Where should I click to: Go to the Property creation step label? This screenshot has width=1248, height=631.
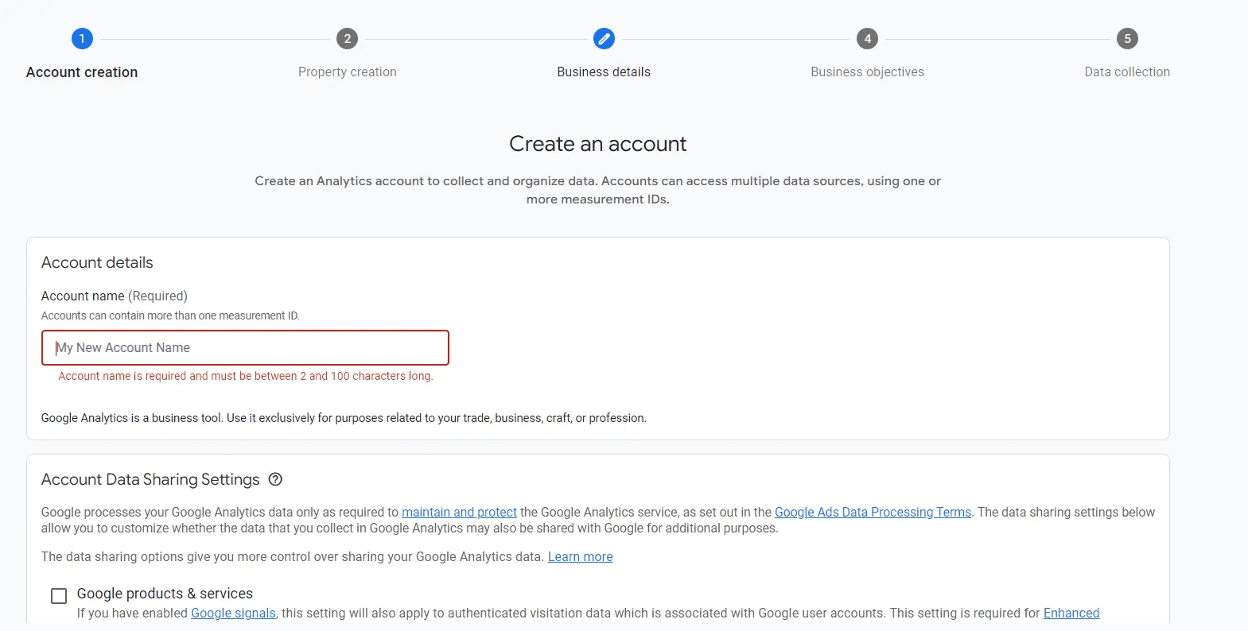point(348,72)
